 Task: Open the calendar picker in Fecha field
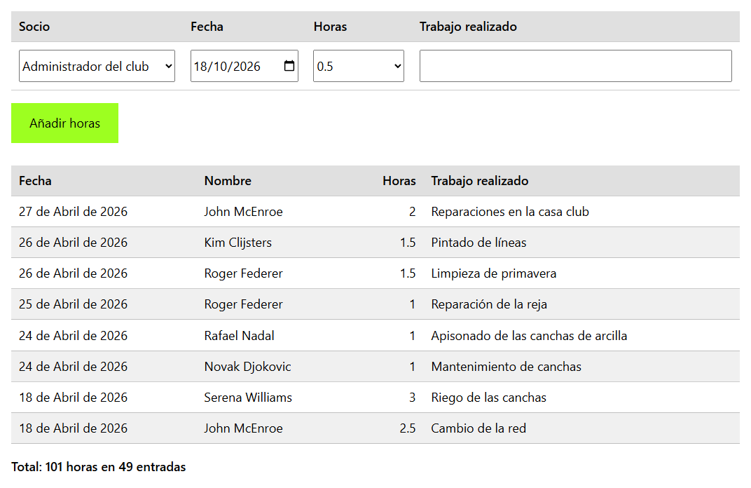[289, 66]
